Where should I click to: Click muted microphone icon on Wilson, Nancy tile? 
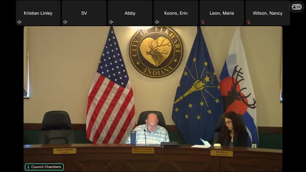[249, 22]
